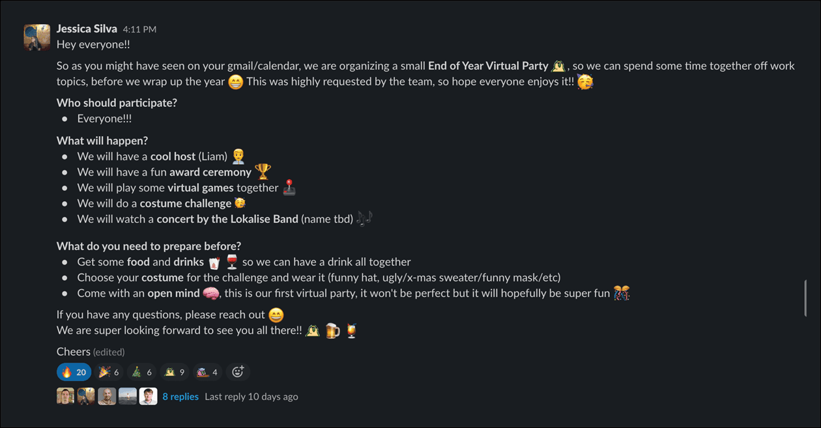The height and width of the screenshot is (428, 821).
Task: Toggle the fire reaction with 20 votes
Action: pyautogui.click(x=74, y=372)
